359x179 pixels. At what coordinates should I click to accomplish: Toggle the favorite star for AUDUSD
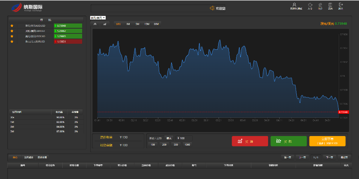[x=12, y=26]
